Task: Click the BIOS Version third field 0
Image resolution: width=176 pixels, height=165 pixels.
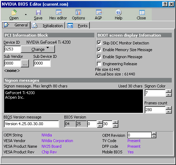Action: point(92,124)
